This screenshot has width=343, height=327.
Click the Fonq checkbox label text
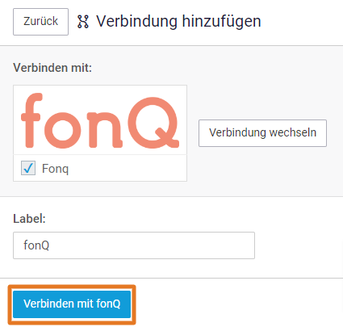(x=55, y=169)
